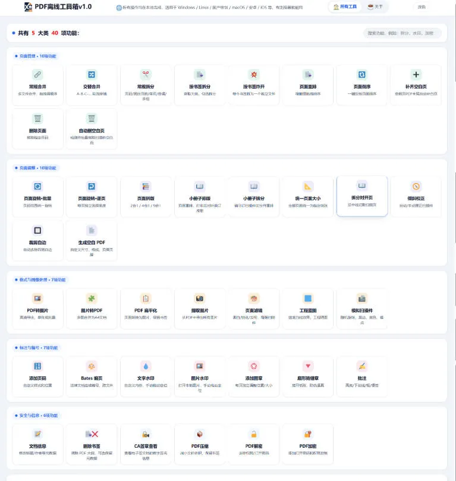Viewport: 456px width, 481px height.
Task: Open the 按书签拆分 tool
Action: (x=200, y=85)
